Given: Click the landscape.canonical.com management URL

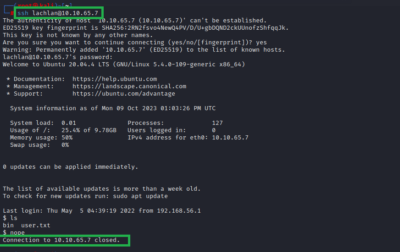Looking at the screenshot, I should click(129, 86).
